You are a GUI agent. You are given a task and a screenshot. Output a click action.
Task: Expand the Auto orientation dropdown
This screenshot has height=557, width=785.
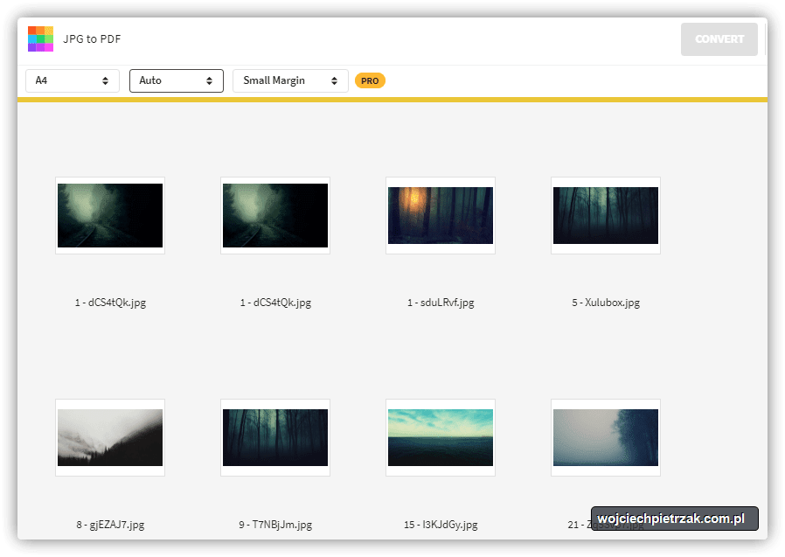(176, 80)
